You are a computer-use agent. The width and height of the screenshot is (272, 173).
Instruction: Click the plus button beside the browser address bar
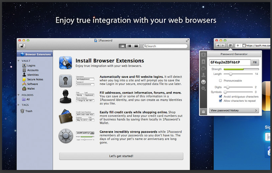point(238,46)
